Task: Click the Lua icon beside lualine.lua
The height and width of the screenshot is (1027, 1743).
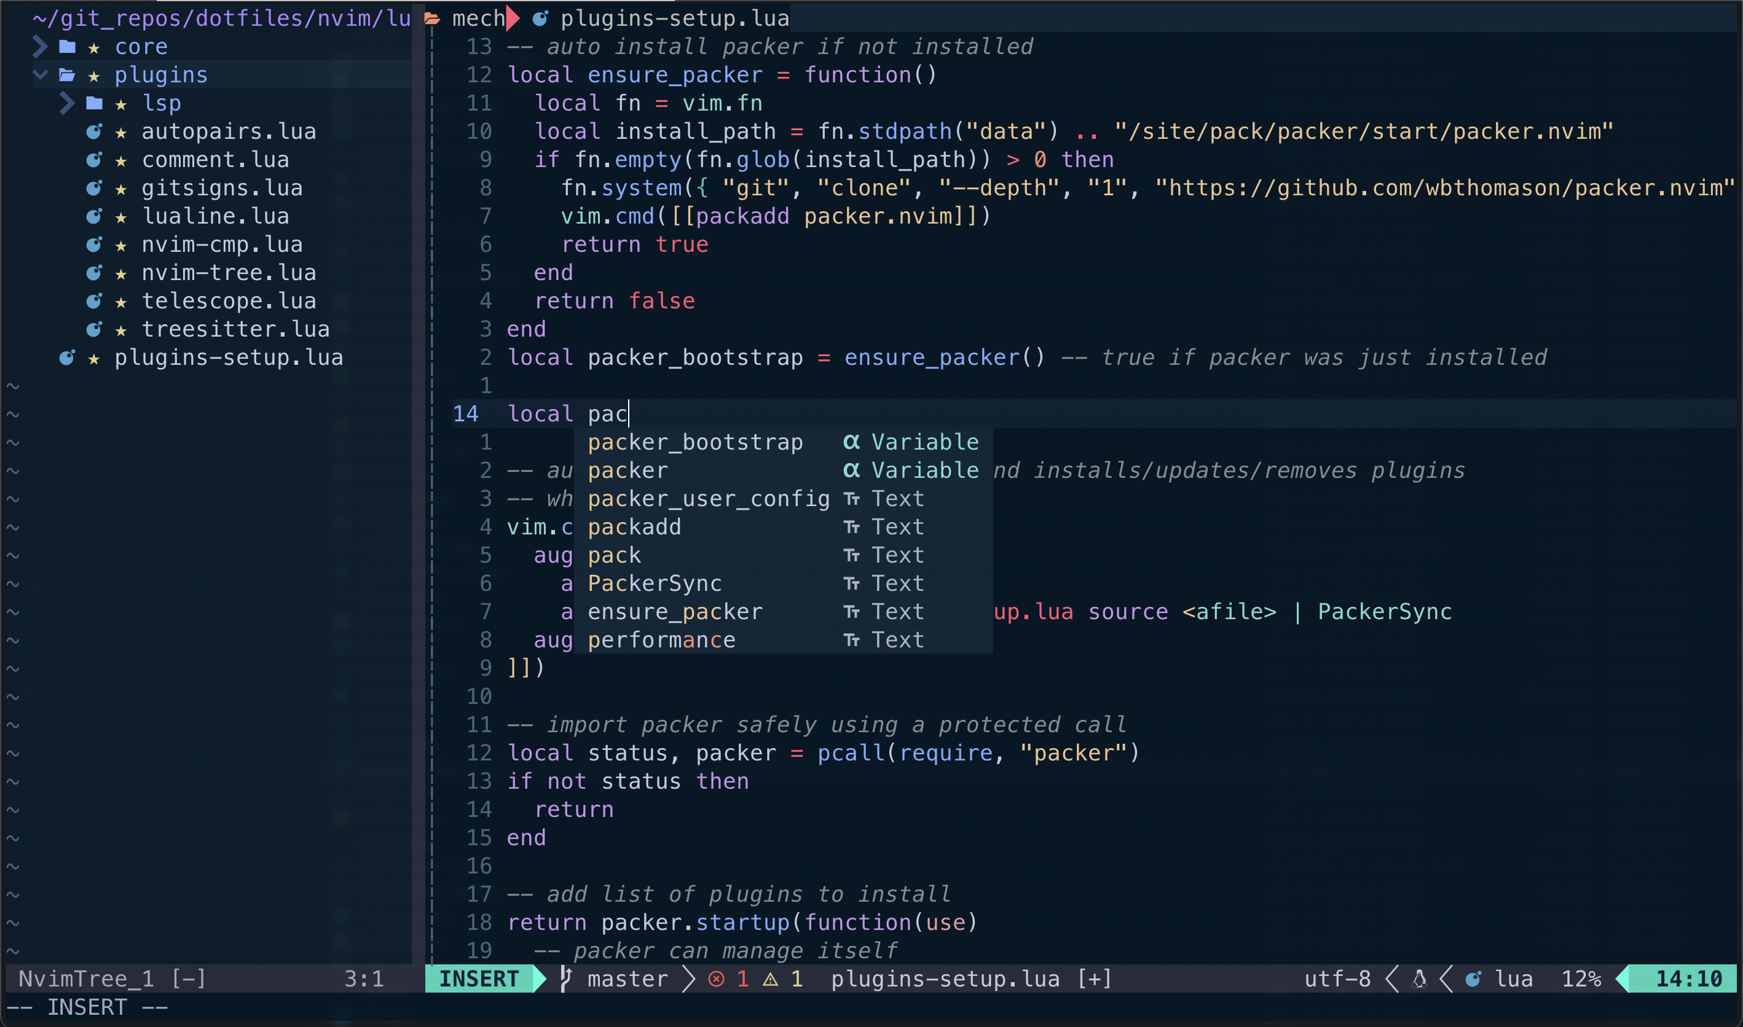Action: pos(94,217)
